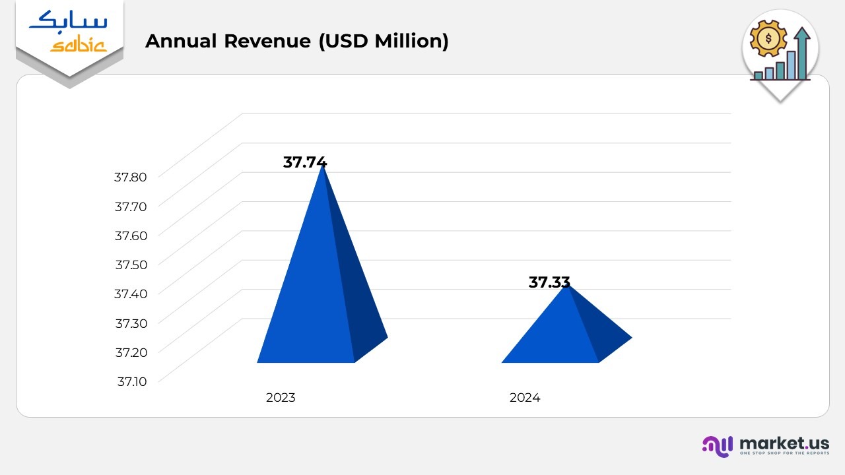Select the Annual Revenue (USD Million) title
Image resolution: width=845 pixels, height=475 pixels.
(297, 41)
